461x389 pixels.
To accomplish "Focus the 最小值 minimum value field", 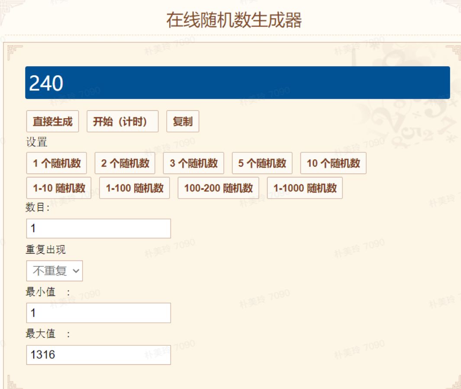I will tap(99, 313).
